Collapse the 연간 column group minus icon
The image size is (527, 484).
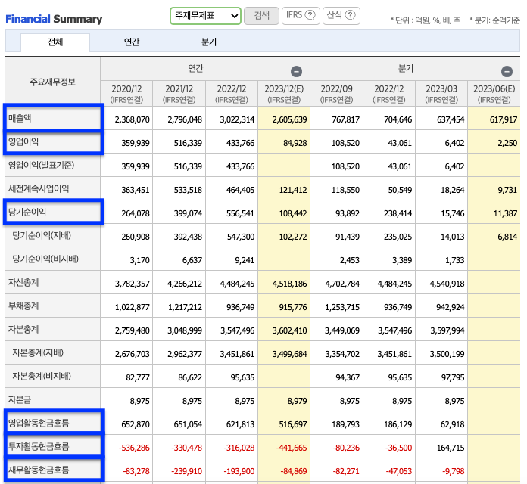[296, 71]
